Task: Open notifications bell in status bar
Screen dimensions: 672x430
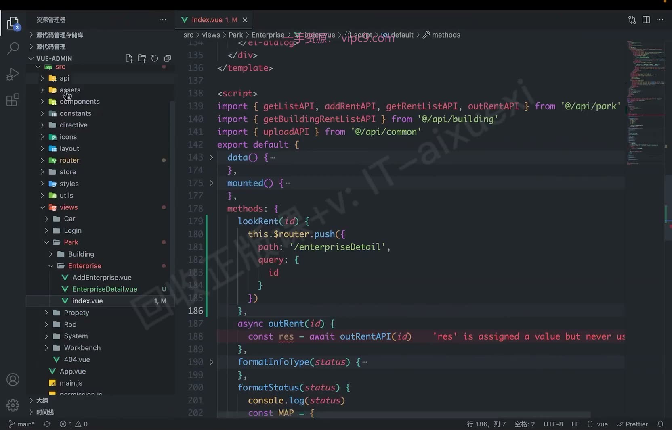Action: click(x=660, y=424)
